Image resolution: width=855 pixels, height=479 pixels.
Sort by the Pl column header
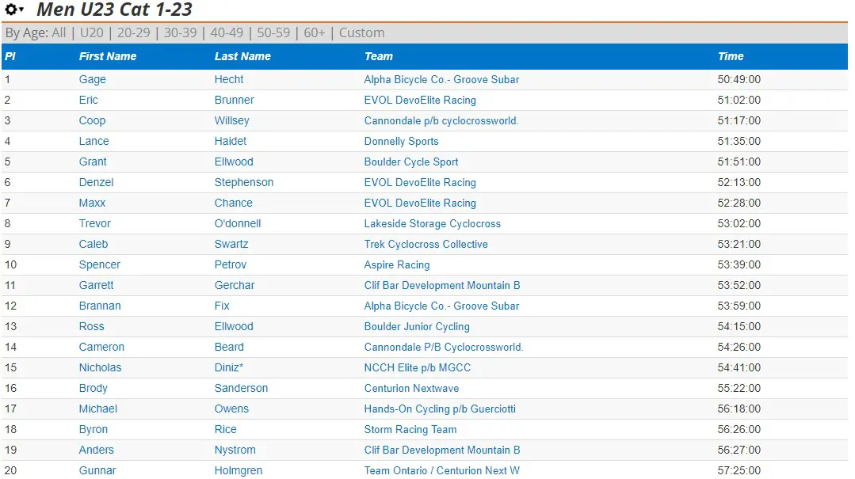10,56
